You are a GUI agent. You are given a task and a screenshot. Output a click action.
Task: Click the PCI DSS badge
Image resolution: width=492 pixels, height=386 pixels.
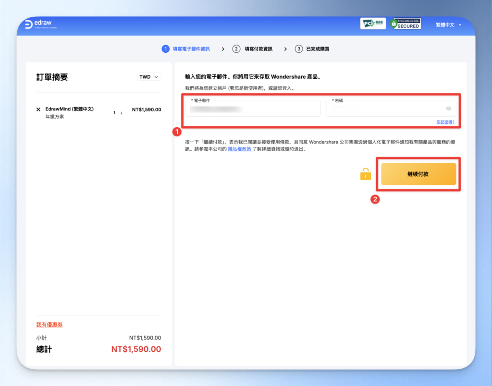373,24
